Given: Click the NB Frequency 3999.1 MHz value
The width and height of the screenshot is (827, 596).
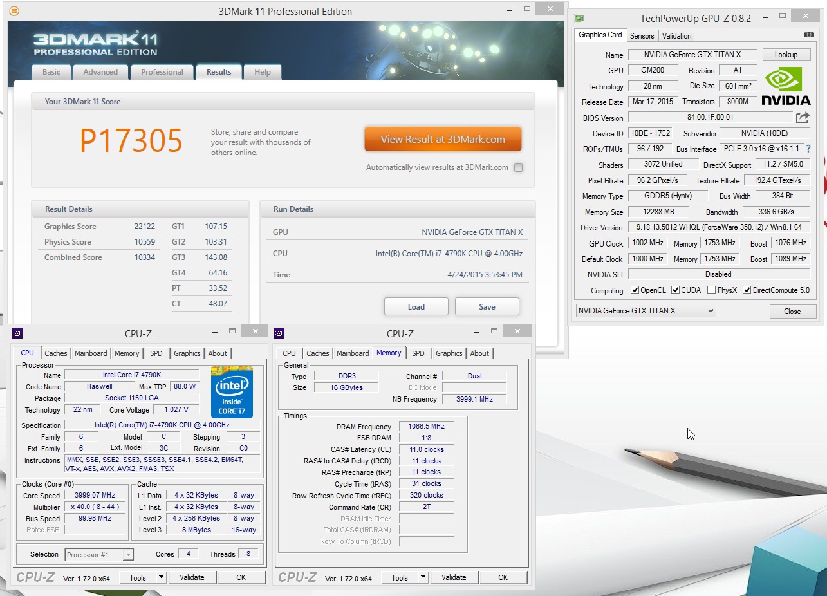Looking at the screenshot, I should click(474, 399).
